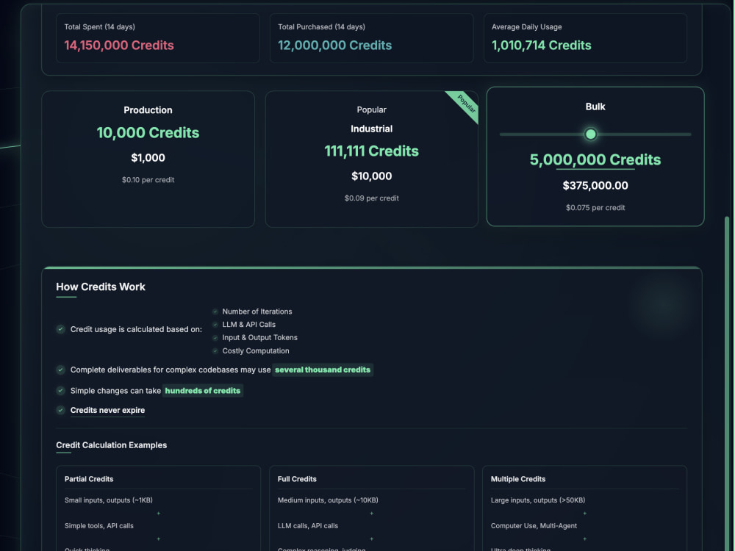Click the 'several thousand credits' highlight
Image resolution: width=735 pixels, height=551 pixels.
tap(323, 370)
